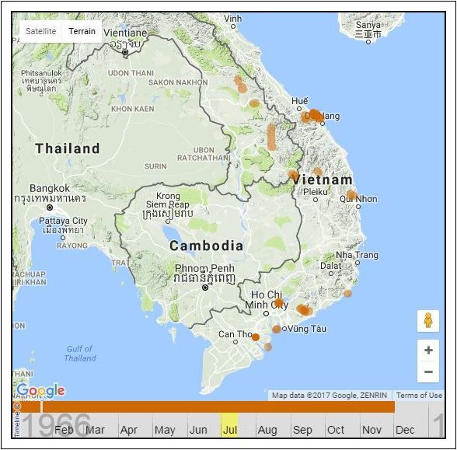This screenshot has width=457, height=450.
Task: Click the orange marker at Qui Nhơn
Action: click(x=351, y=194)
